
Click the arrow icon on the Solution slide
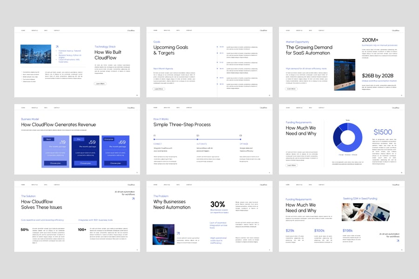pos(133,199)
